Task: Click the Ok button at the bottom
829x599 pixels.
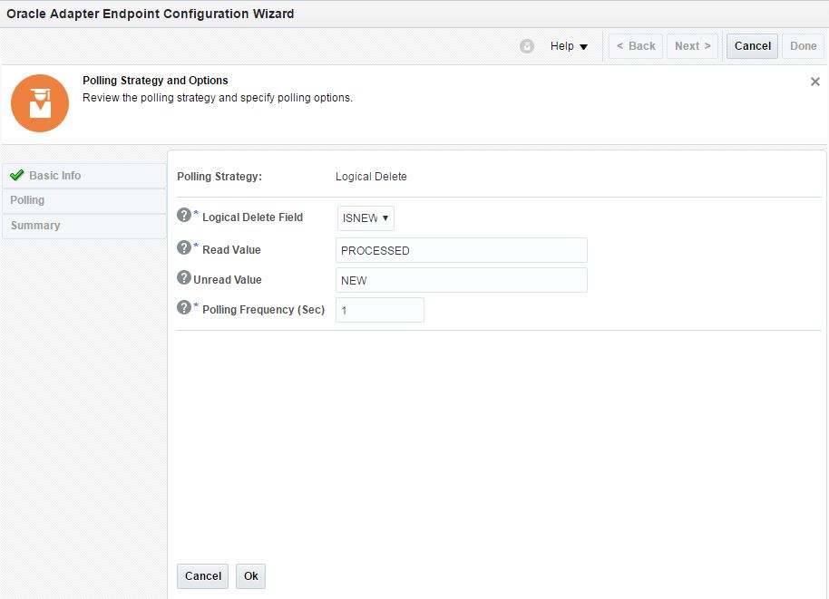Action: pos(250,576)
